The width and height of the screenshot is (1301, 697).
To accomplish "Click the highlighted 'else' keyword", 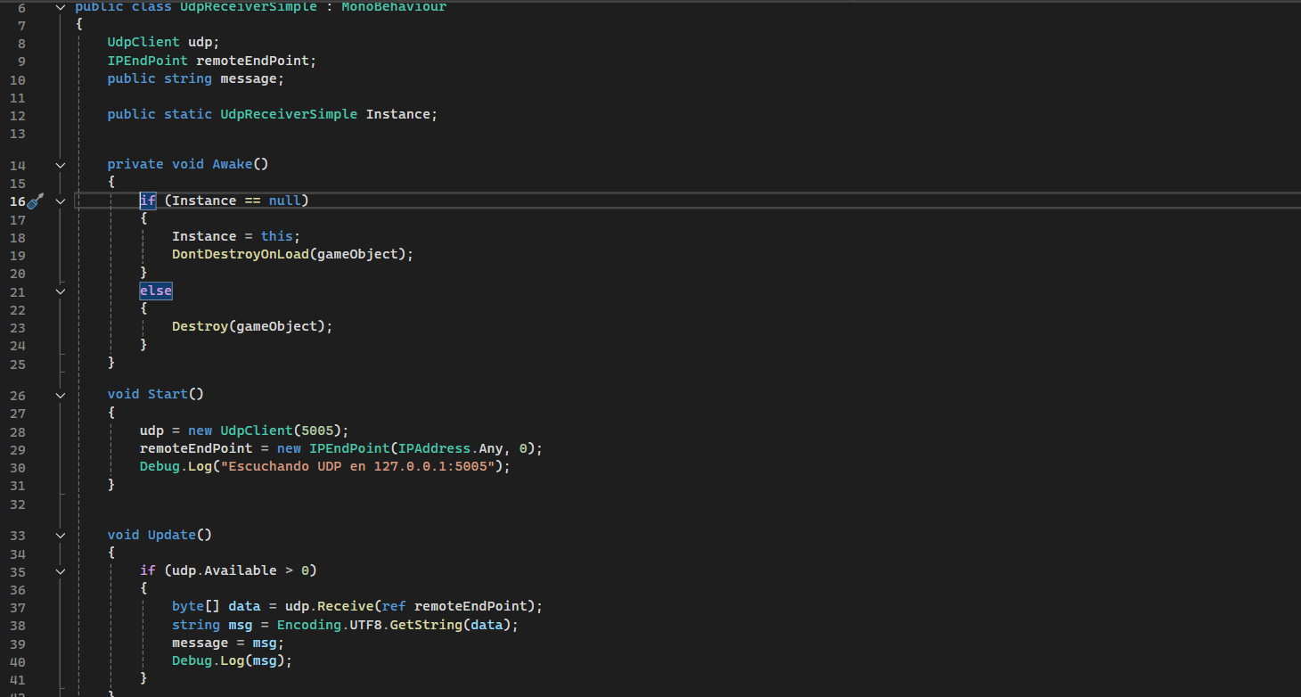I will (155, 291).
